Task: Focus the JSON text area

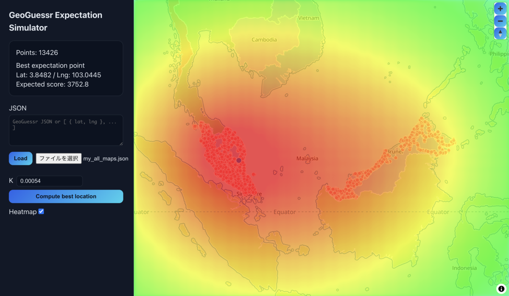Action: (66, 130)
